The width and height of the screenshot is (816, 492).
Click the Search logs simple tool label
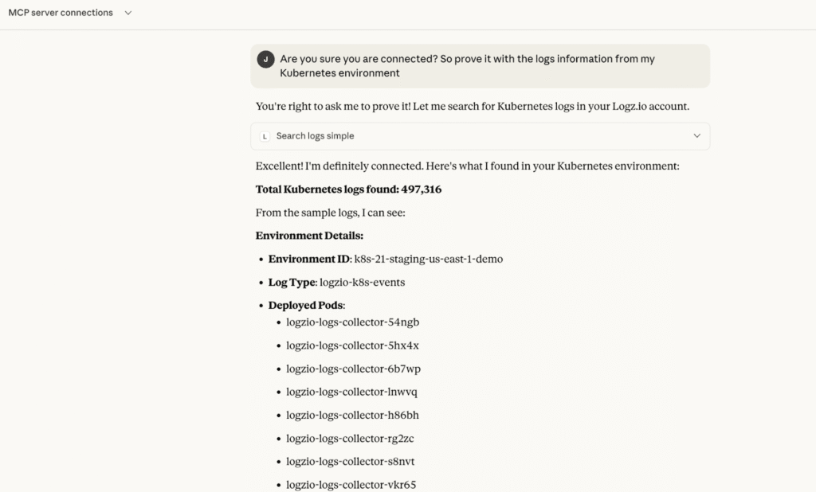[315, 136]
